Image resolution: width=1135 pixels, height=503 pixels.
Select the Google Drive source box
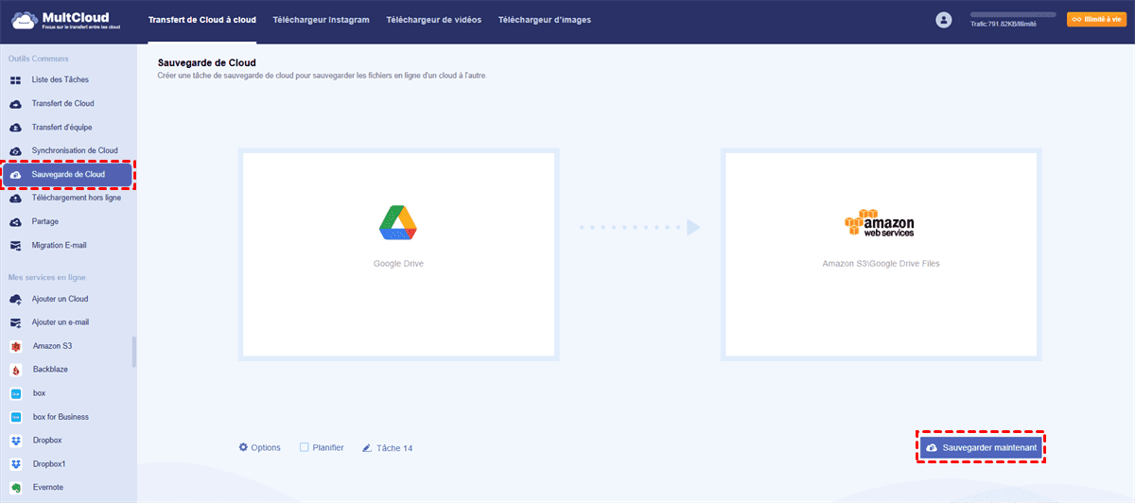tap(398, 254)
